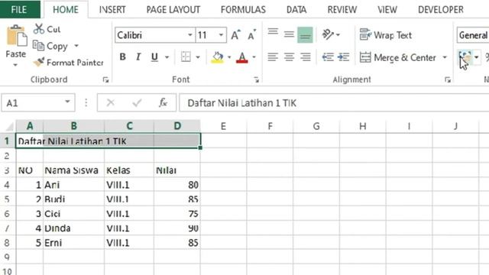Center text horizontally in cell
489x275 pixels.
coord(289,57)
